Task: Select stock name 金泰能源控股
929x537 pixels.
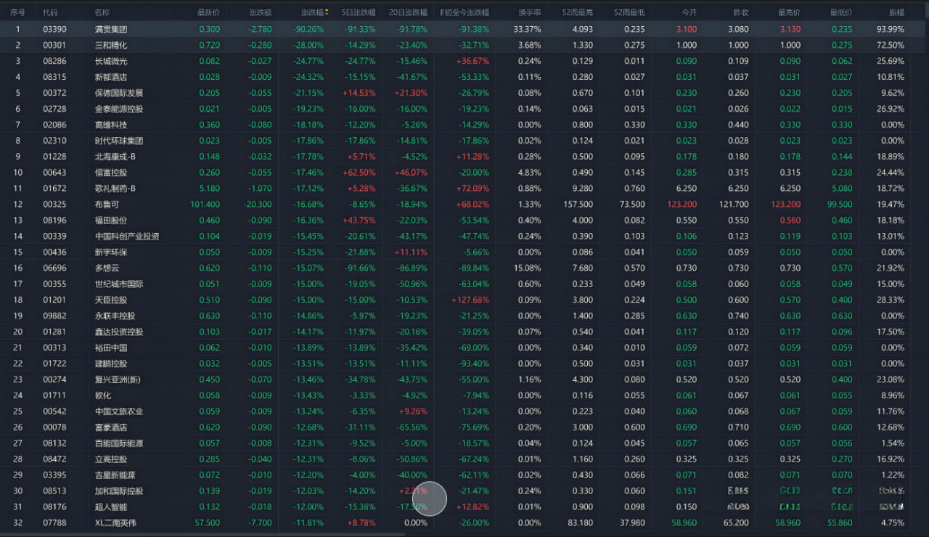Action: pos(119,109)
